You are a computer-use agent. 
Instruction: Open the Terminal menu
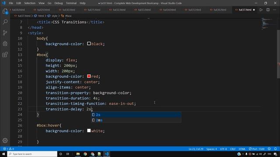(71, 3)
